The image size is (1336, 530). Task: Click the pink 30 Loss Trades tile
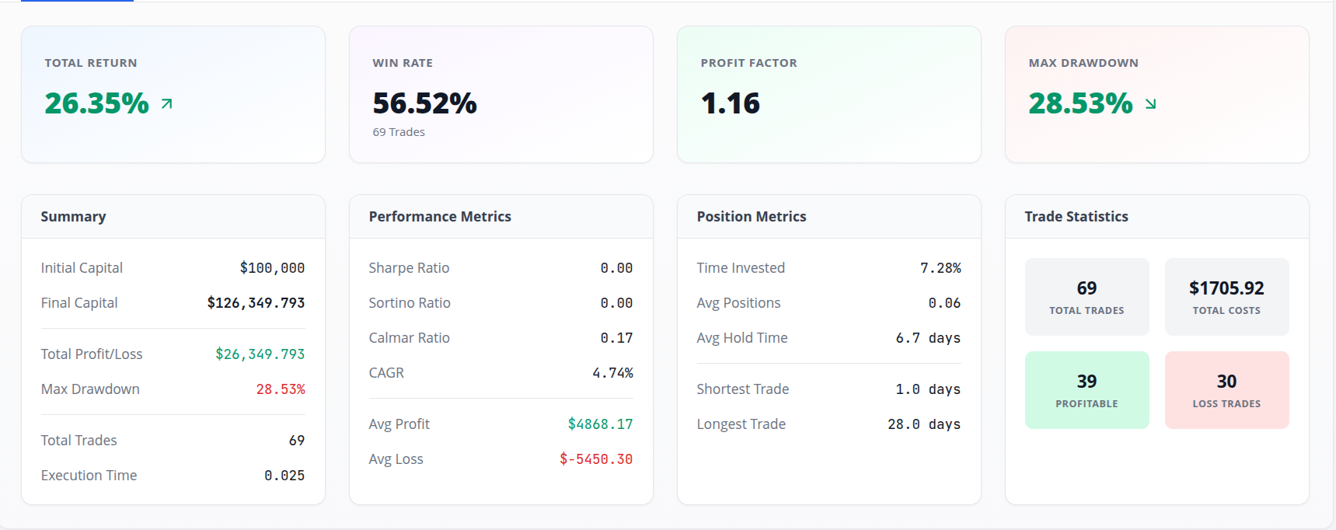point(1226,390)
